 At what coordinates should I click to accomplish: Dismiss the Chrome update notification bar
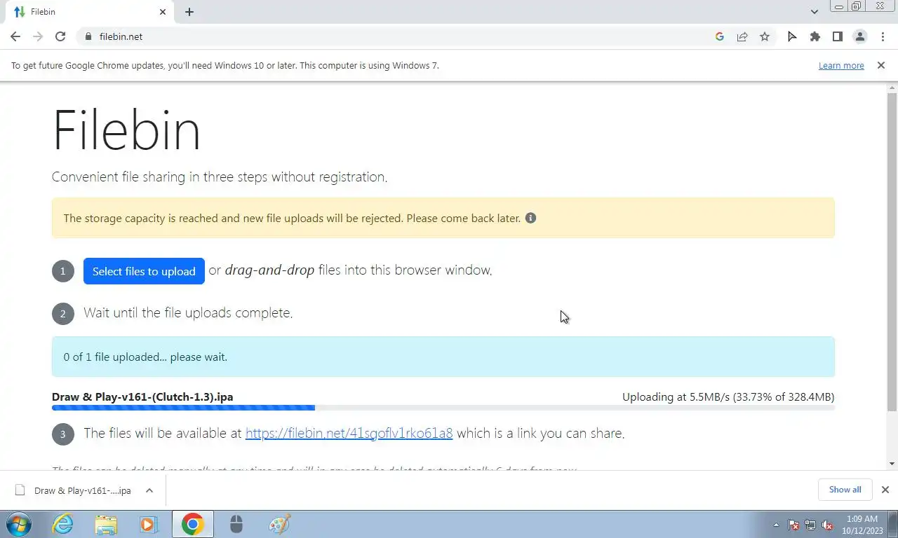[x=880, y=65]
